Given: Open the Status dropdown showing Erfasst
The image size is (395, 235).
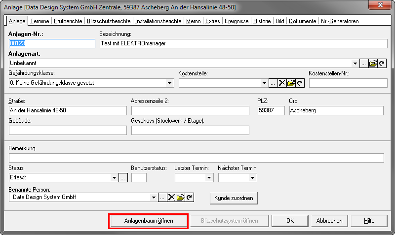Looking at the screenshot, I should click(114, 178).
